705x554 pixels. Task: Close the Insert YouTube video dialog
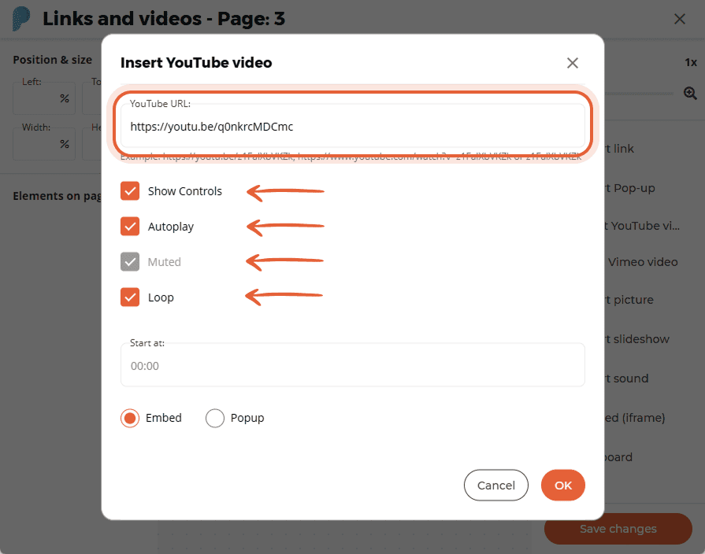pyautogui.click(x=573, y=63)
